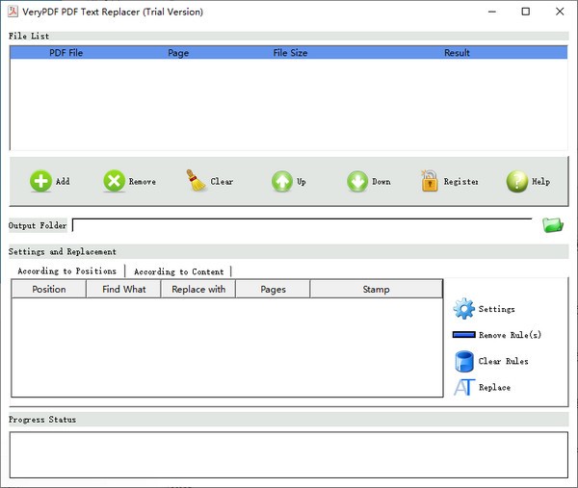Click the Find What column header
Screen dimensions: 578x488
124,289
